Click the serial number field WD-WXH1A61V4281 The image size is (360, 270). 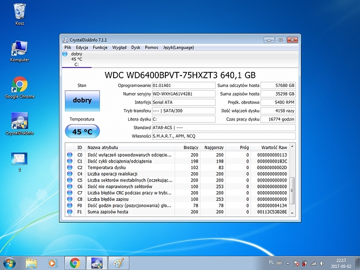(x=183, y=94)
